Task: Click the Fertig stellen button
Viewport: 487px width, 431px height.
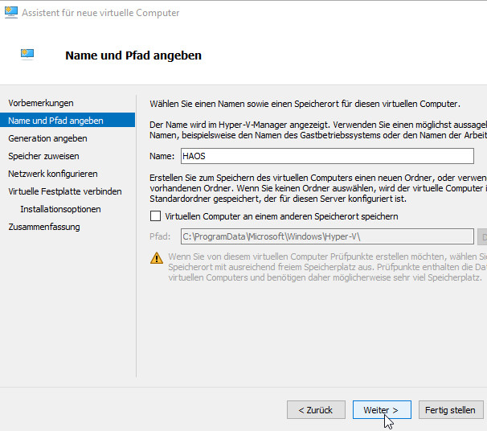Action: point(450,410)
